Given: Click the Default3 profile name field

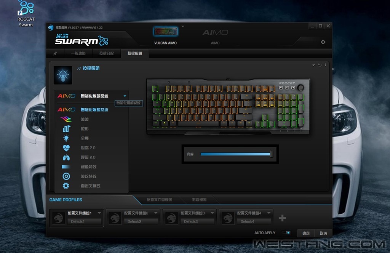Looking at the screenshot, I should 198,221.
